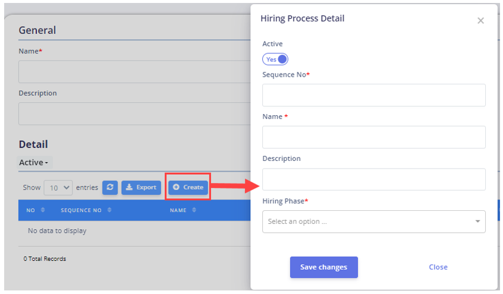
Task: Toggle the Active Yes switch
Action: [x=275, y=59]
